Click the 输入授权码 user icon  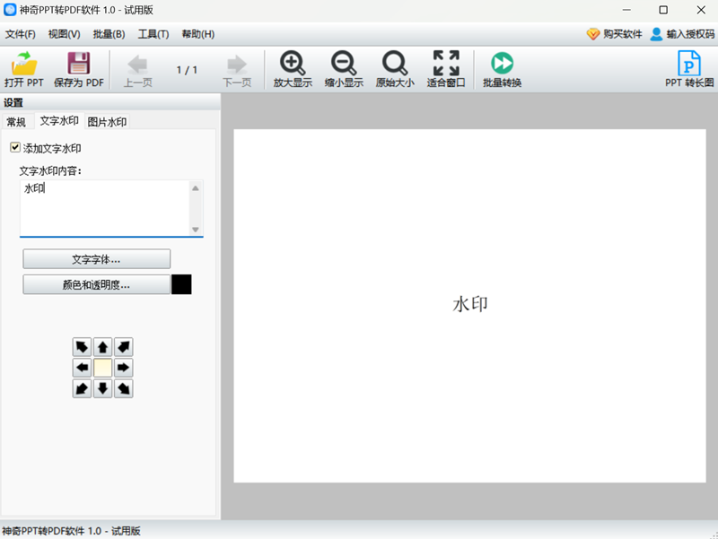pos(656,34)
